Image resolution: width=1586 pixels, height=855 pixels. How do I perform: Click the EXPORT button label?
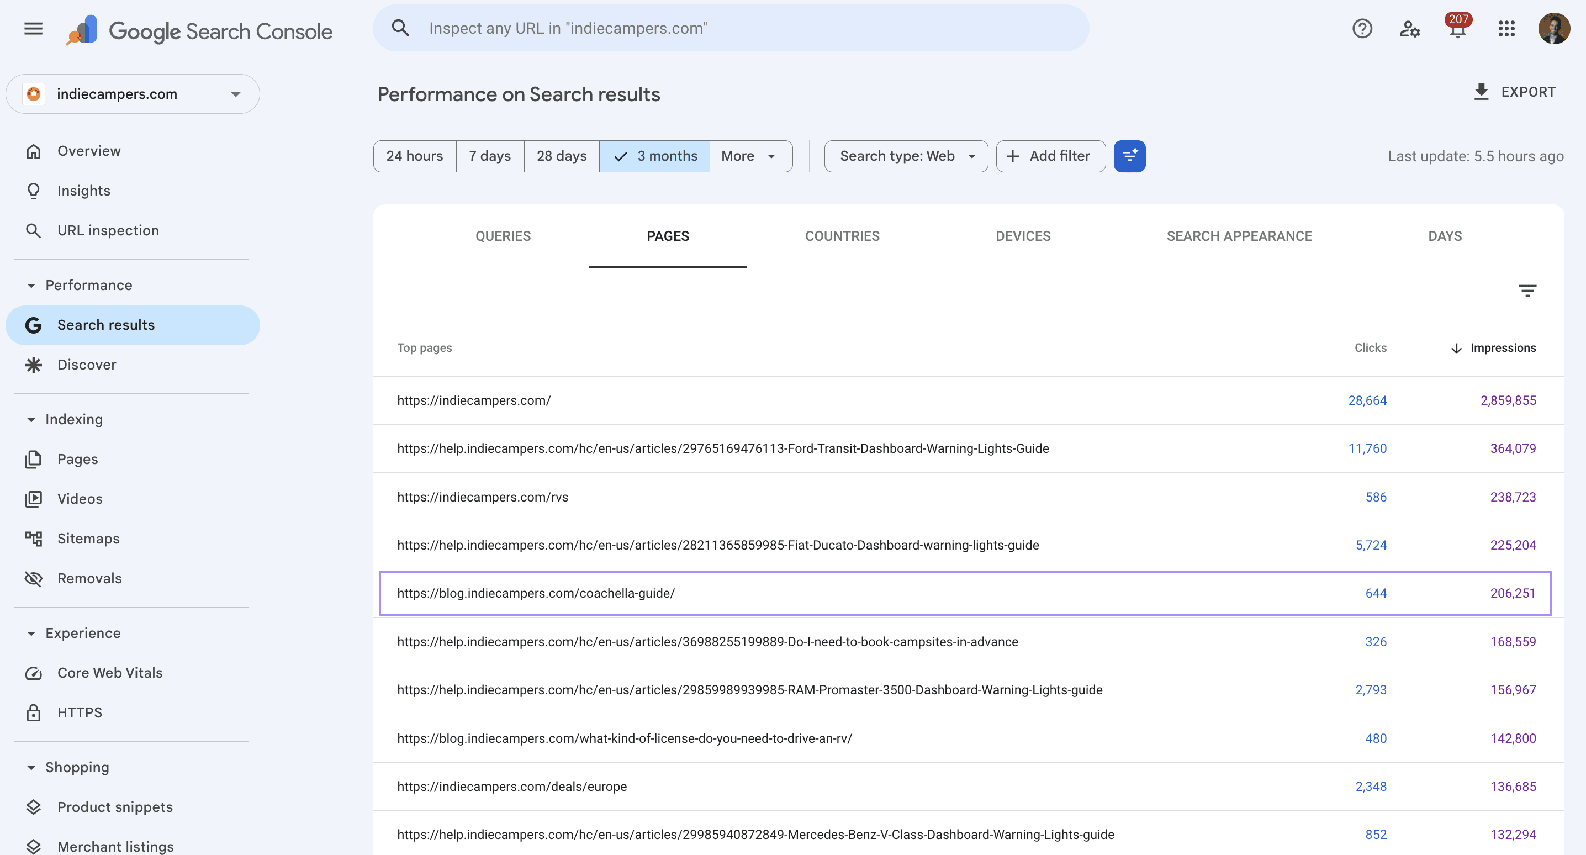pos(1527,92)
